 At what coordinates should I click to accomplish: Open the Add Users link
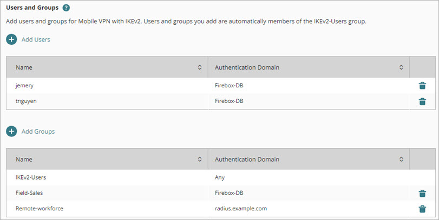click(36, 39)
